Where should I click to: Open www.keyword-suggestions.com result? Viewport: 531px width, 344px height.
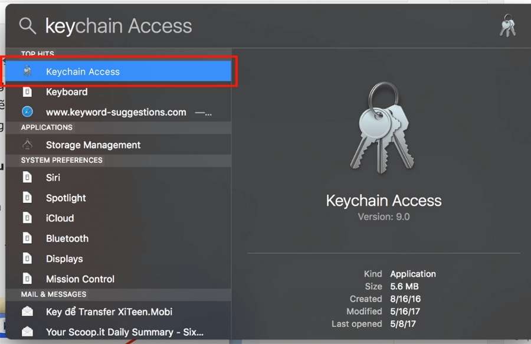[116, 112]
